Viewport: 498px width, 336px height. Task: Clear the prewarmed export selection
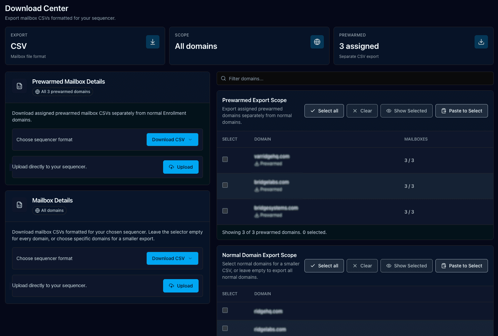click(x=362, y=111)
